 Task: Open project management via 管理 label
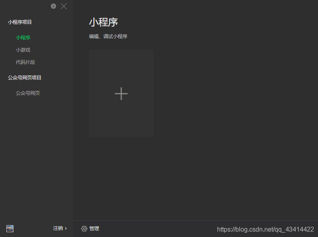point(94,229)
